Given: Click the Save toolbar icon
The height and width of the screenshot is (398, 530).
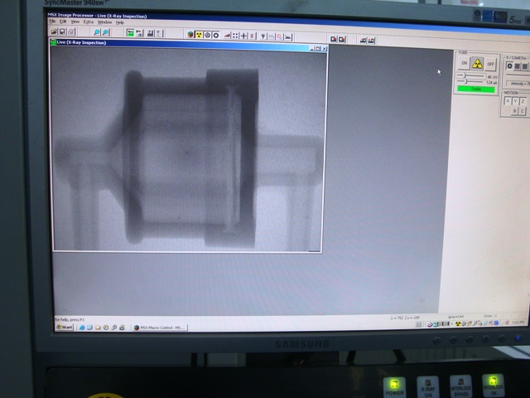Looking at the screenshot, I should tap(63, 32).
